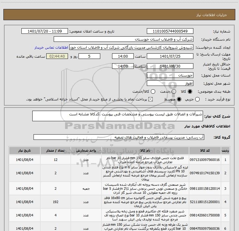Click the general need description text box

click(x=118, y=116)
